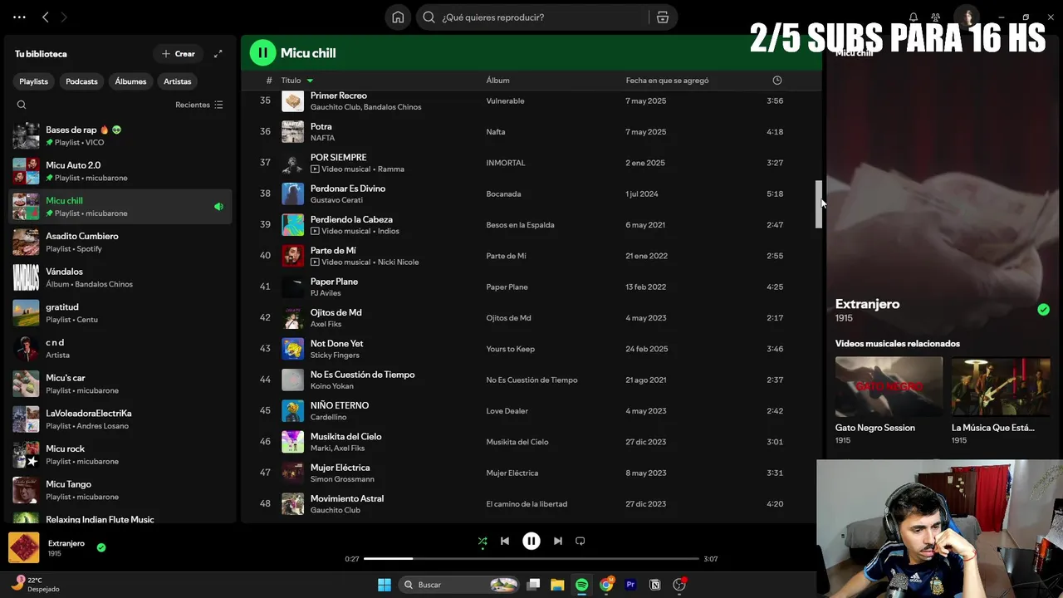Pause playback with the green Micu chill button

tap(262, 52)
